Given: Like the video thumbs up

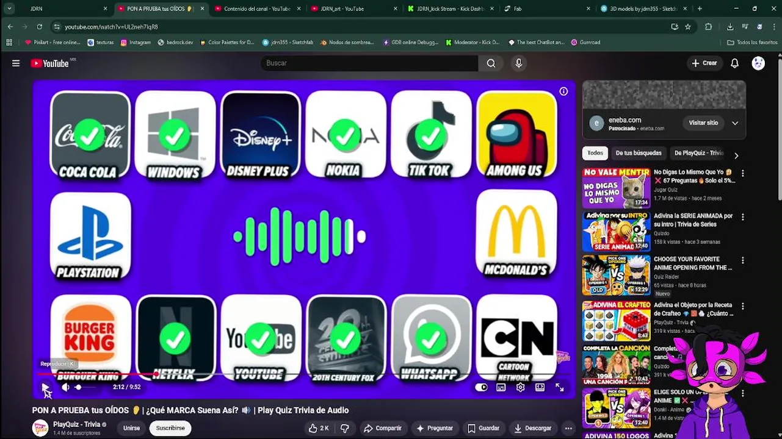Looking at the screenshot, I should pos(319,428).
